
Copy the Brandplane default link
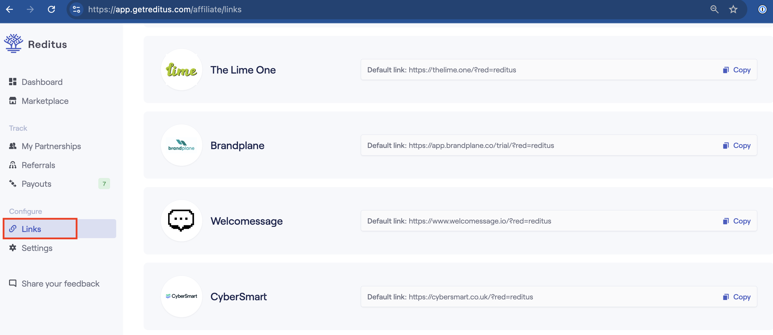tap(737, 145)
